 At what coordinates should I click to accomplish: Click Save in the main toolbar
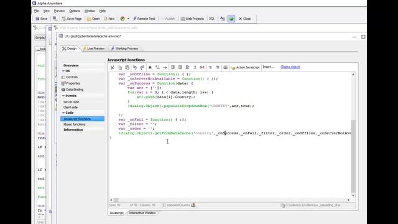(x=42, y=19)
